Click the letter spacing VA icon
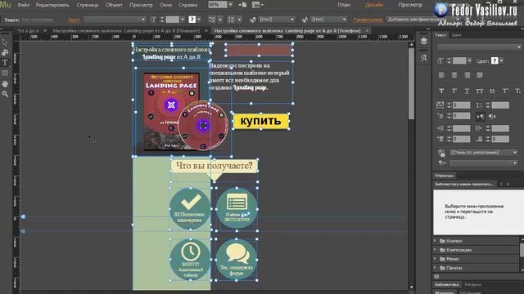The height and width of the screenshot is (294, 524). [440, 105]
